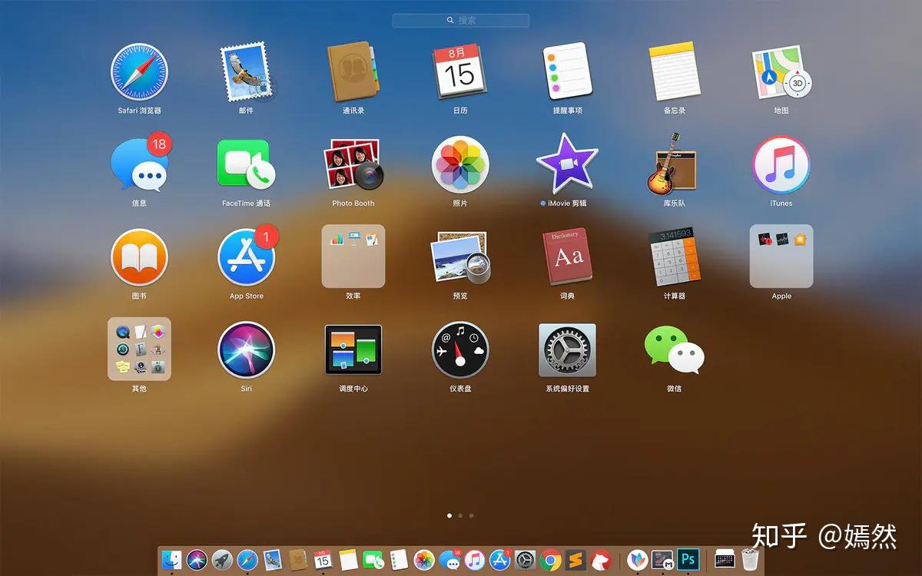The height and width of the screenshot is (576, 922).
Task: Launch FaceTime 通话 from the Launchpad grid
Action: (247, 164)
